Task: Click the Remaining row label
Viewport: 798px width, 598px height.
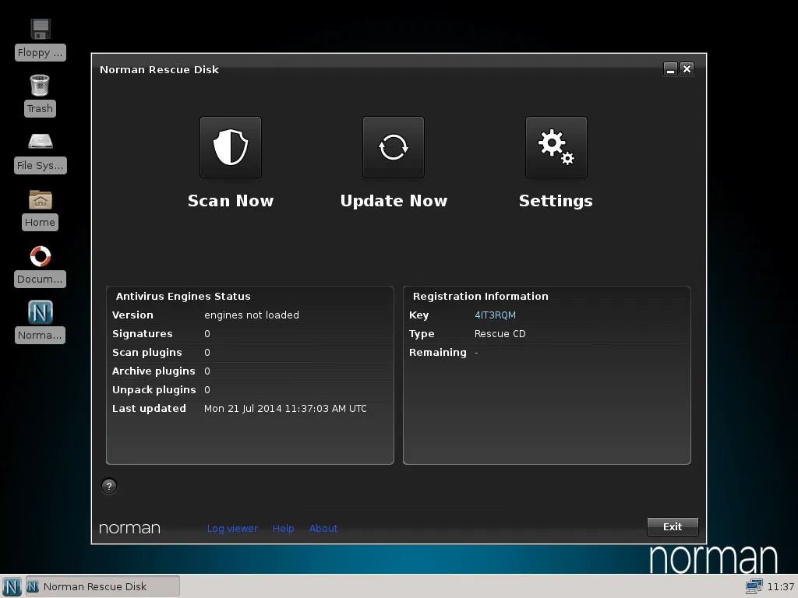Action: click(438, 353)
